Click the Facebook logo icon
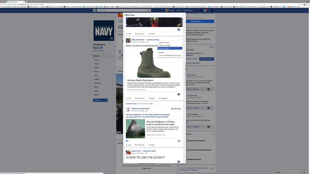Image resolution: width=310 pixels, height=174 pixels. pos(95,10)
